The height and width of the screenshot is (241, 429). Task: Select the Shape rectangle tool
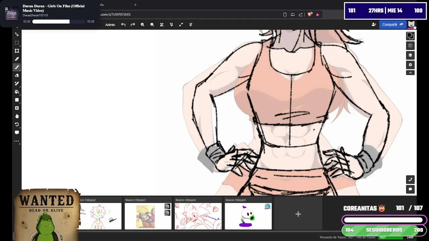point(17,100)
